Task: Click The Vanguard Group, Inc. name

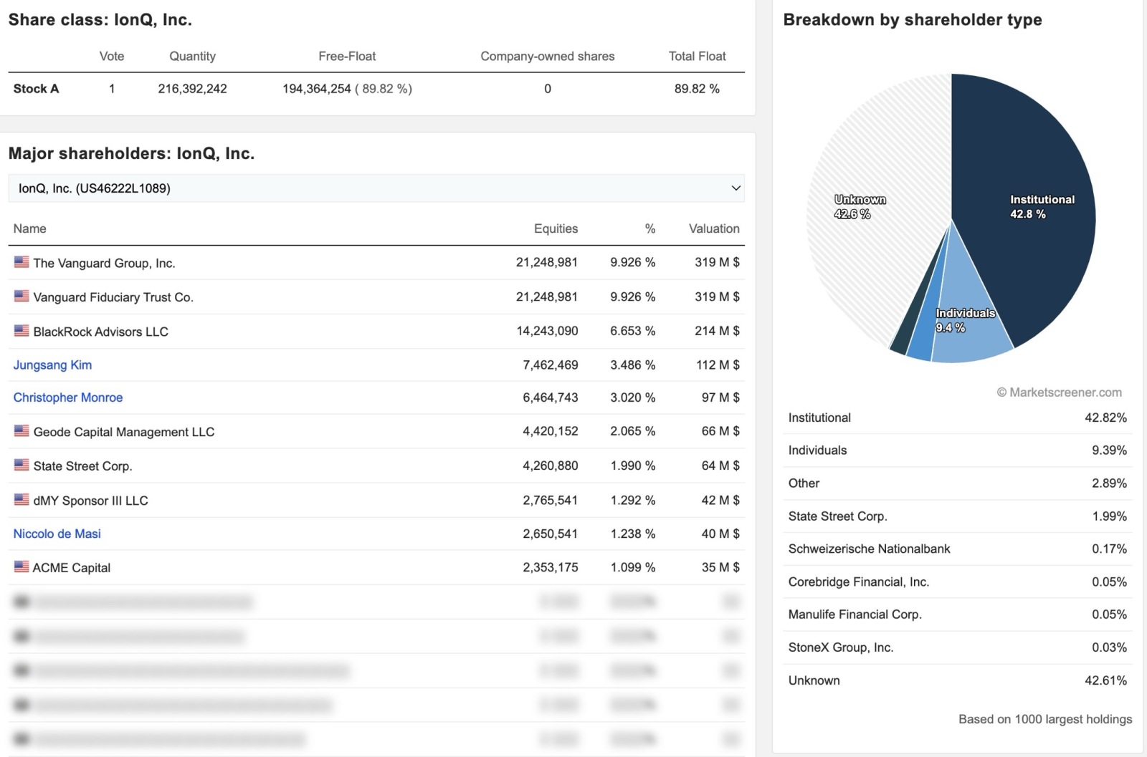Action: (104, 263)
